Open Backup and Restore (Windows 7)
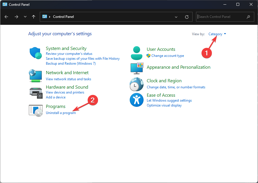Image resolution: width=258 pixels, height=183 pixels. [x=71, y=64]
